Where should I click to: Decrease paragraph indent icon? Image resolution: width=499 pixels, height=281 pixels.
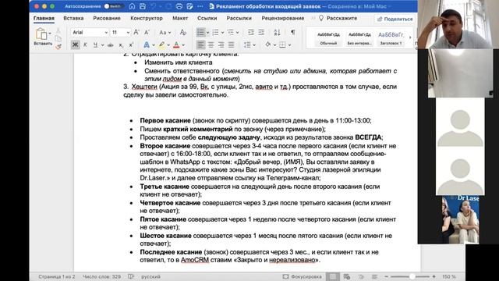[251, 32]
